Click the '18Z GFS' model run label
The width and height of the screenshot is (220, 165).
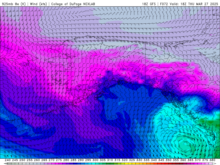149,4
